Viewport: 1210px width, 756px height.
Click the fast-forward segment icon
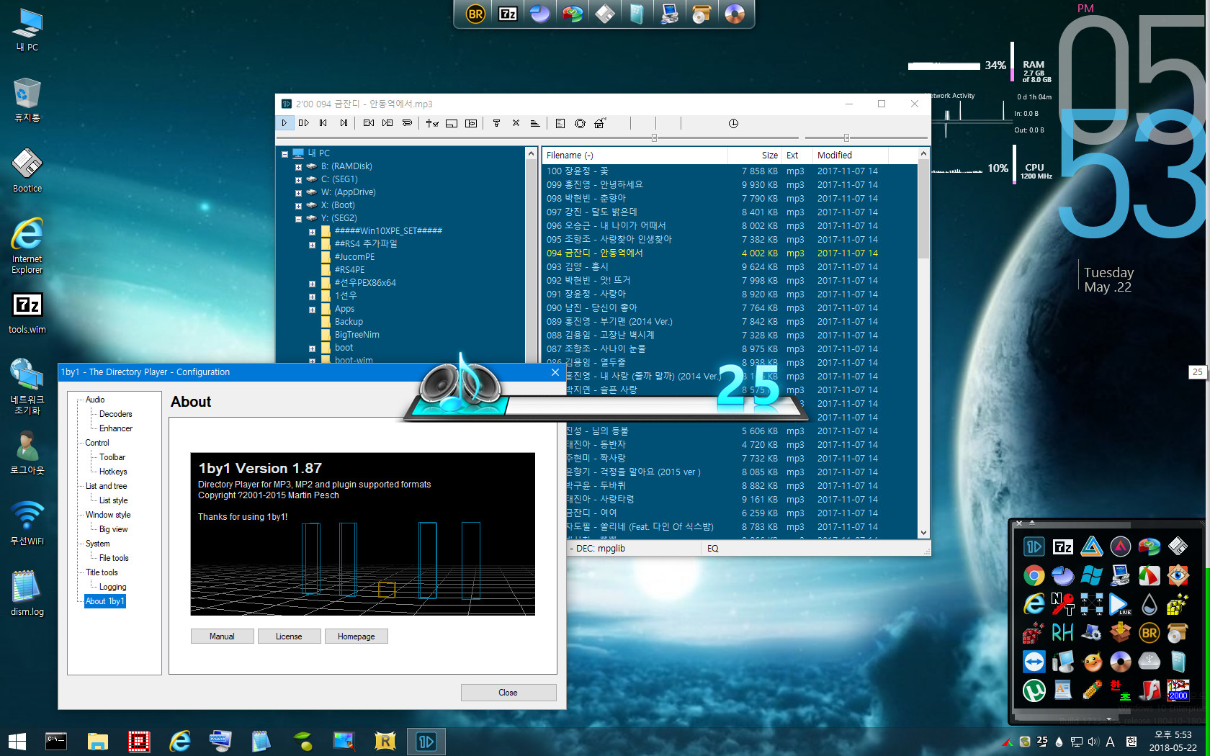(387, 123)
